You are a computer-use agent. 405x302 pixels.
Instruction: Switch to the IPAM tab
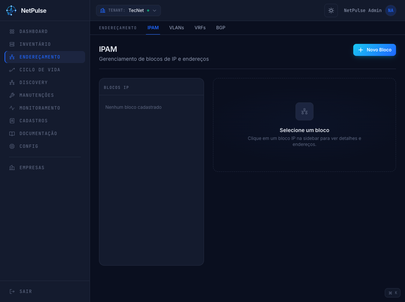point(153,28)
